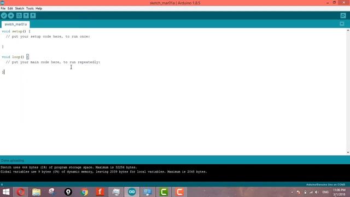This screenshot has height=197, width=350.
Task: Open the Opera browser taskbar icon
Action: click(21, 192)
